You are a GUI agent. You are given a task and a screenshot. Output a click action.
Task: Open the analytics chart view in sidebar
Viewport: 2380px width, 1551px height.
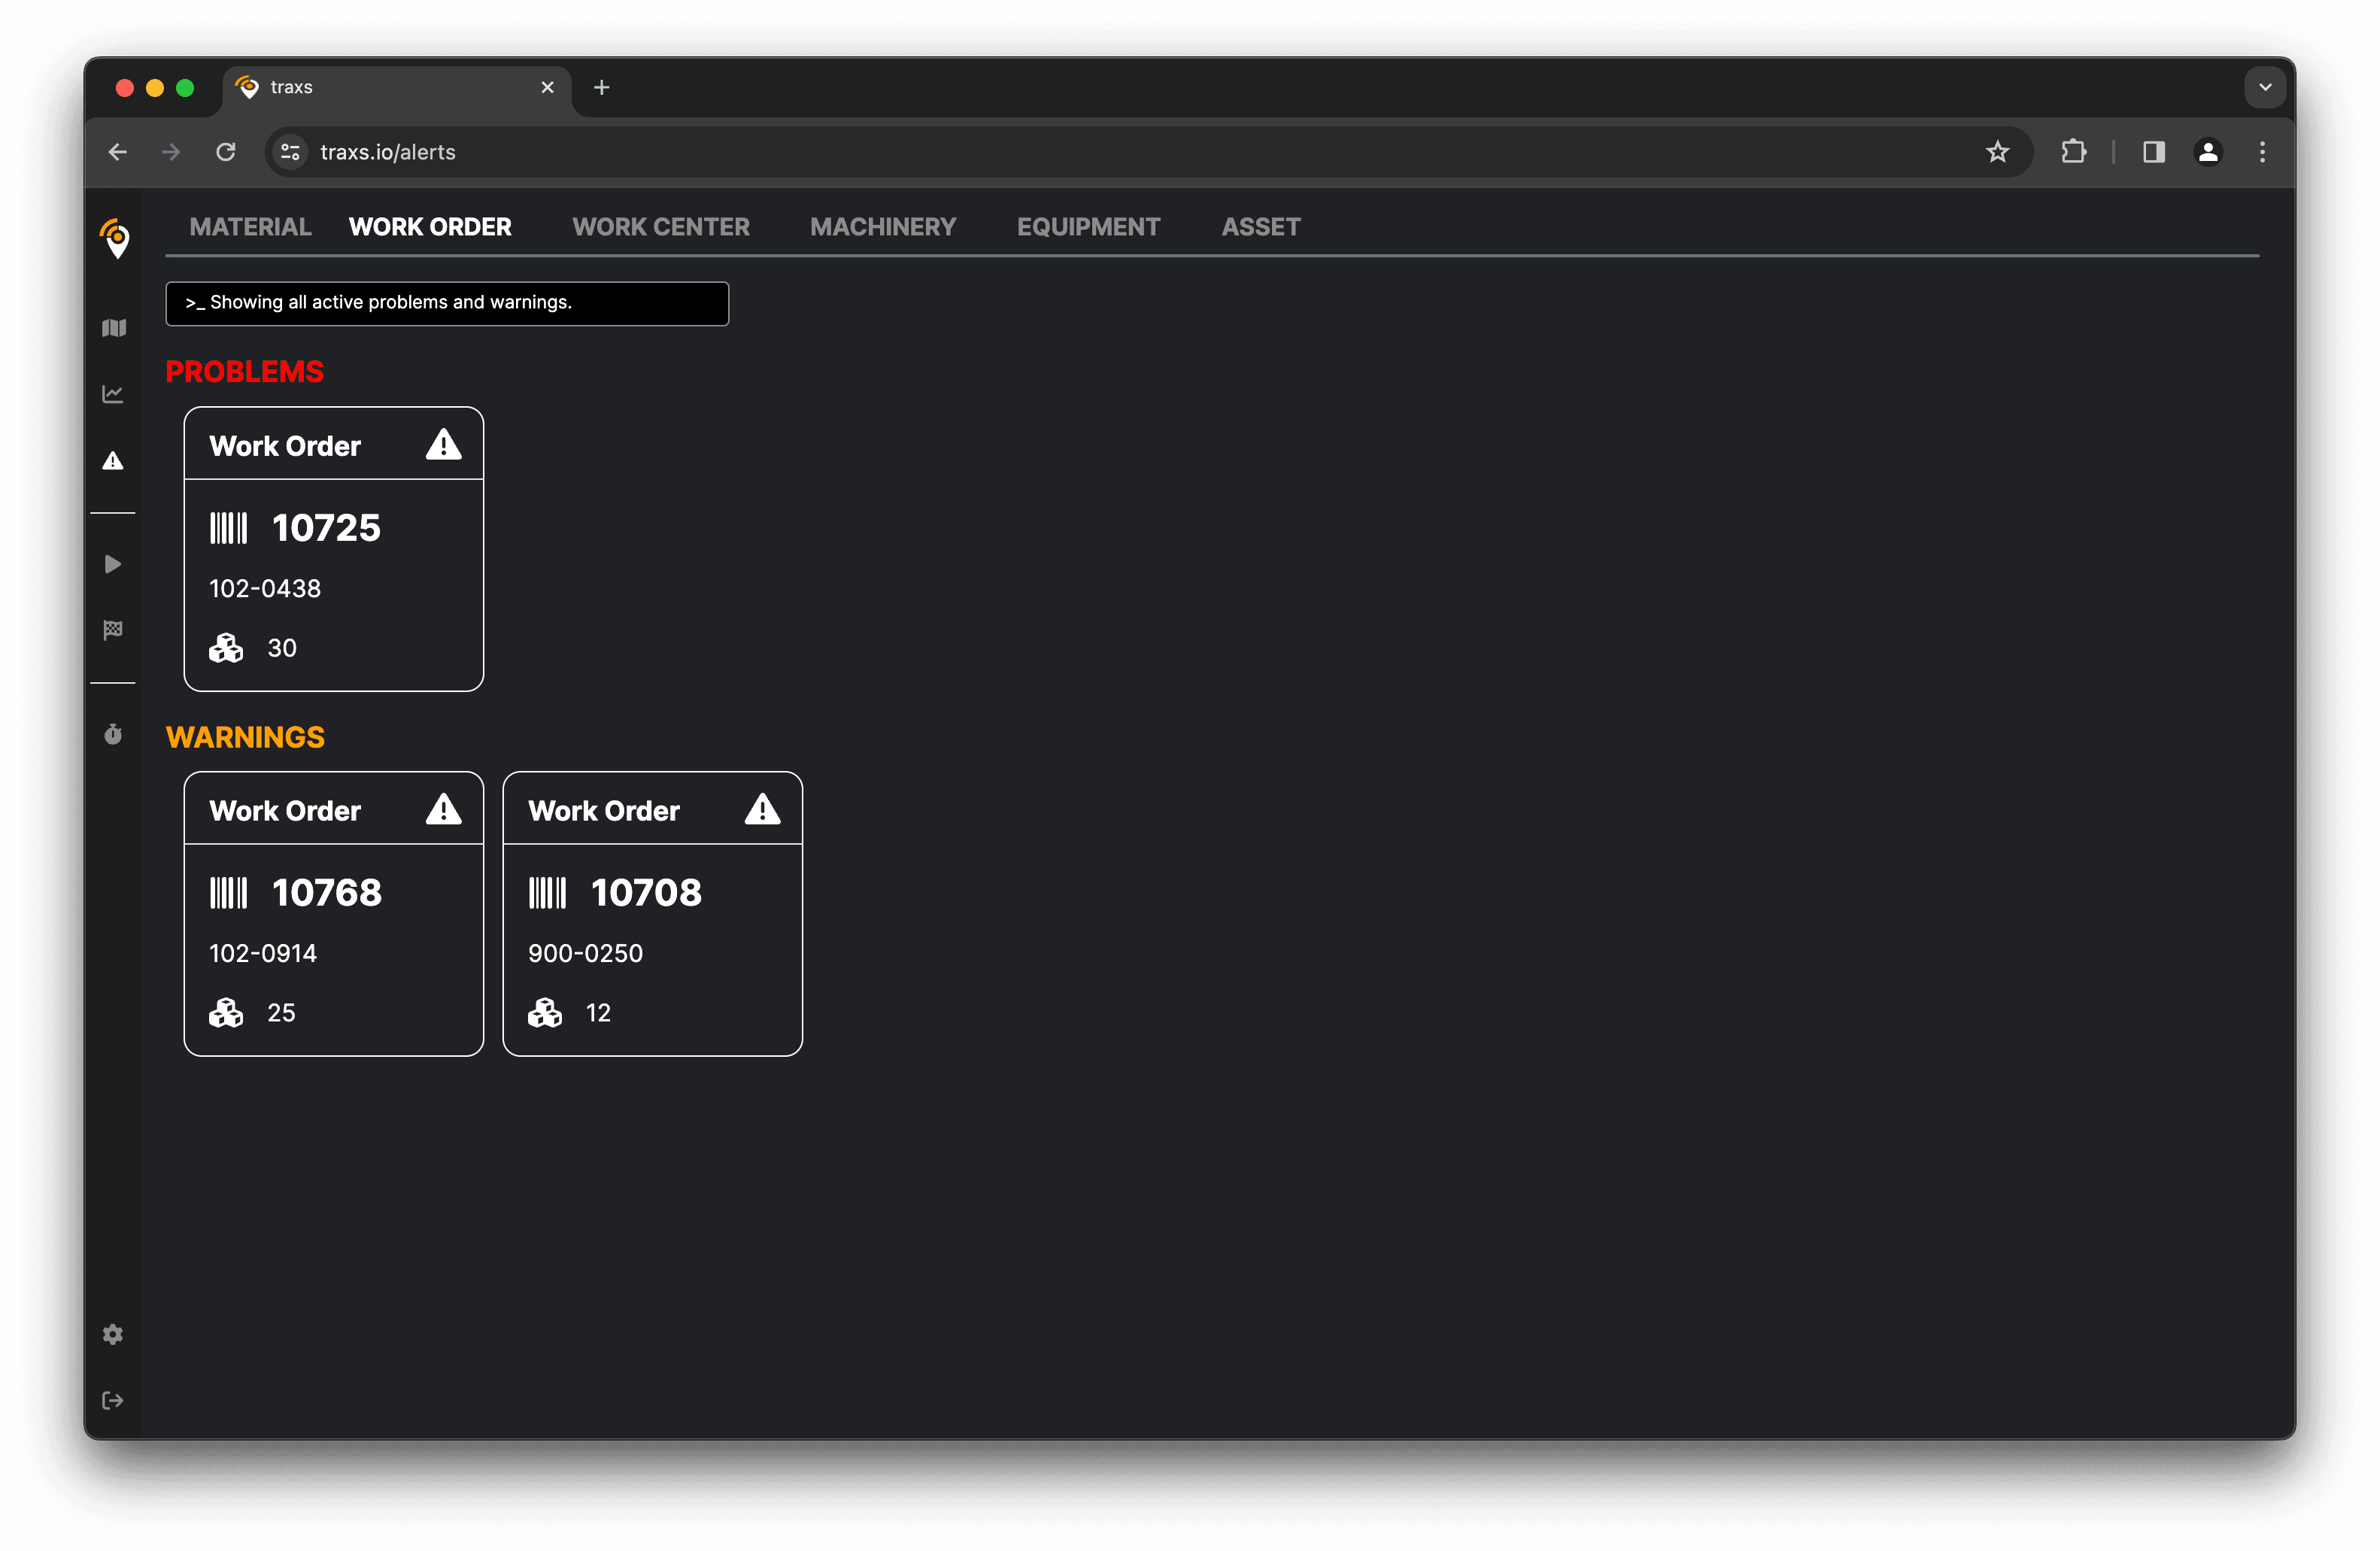tap(113, 393)
